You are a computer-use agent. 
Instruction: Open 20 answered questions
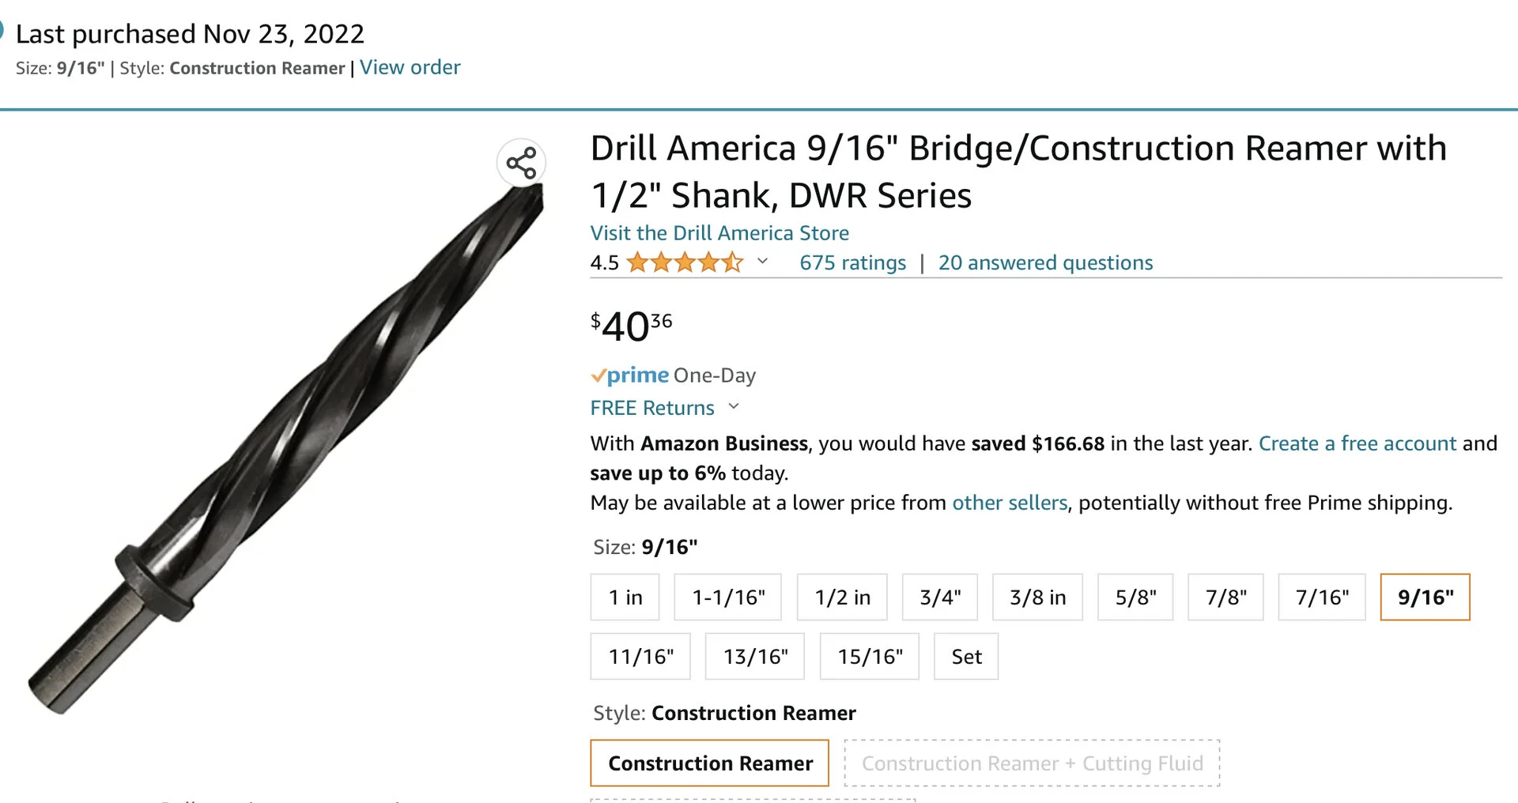[x=1045, y=263]
